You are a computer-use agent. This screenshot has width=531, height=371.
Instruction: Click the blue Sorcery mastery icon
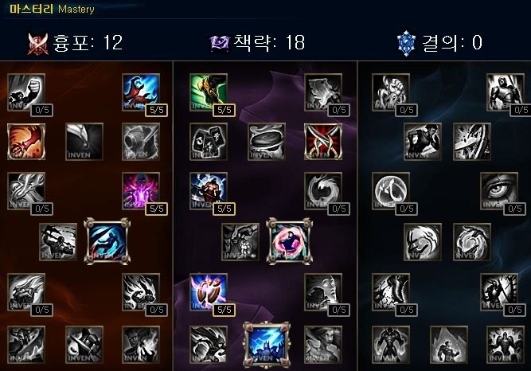pos(141,92)
